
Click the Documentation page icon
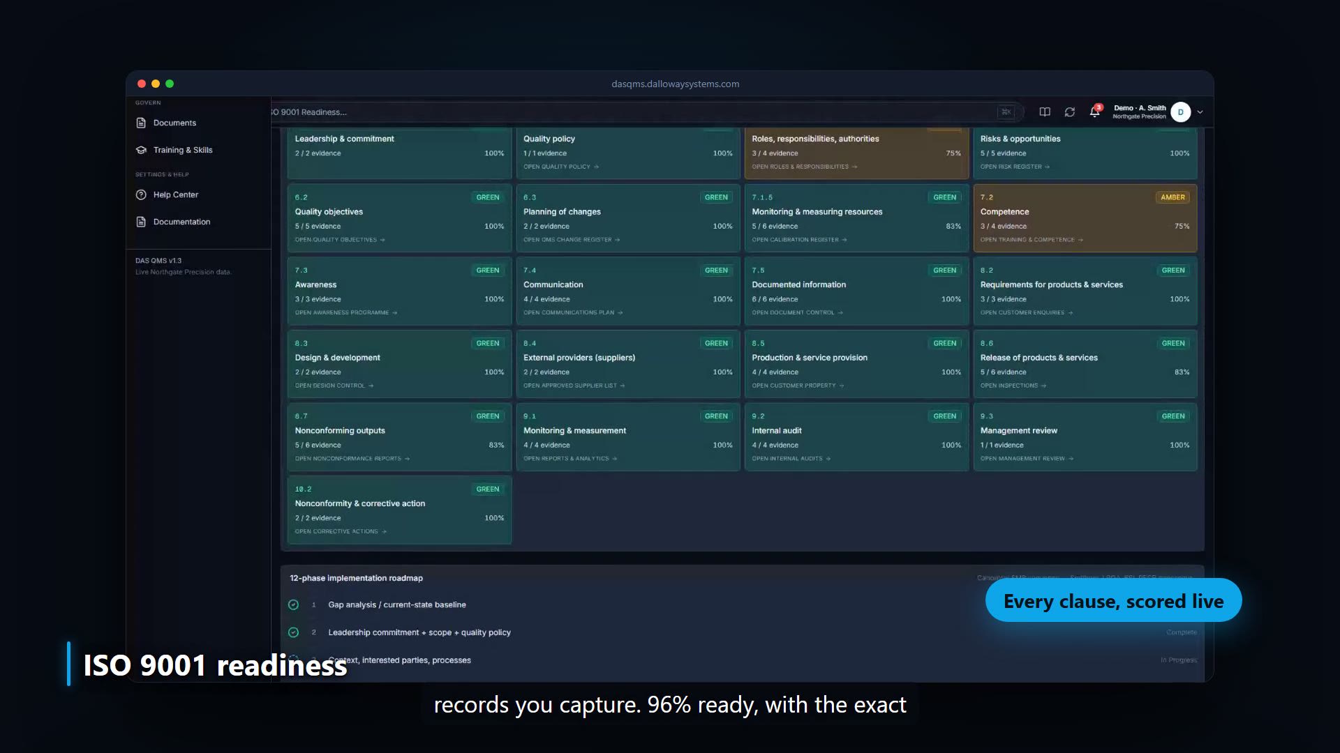tap(141, 222)
